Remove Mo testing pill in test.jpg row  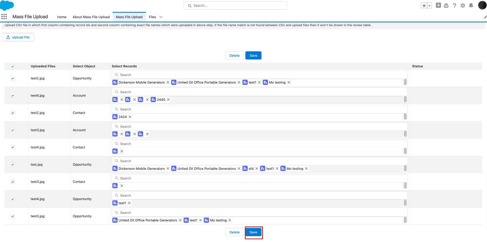click(x=306, y=168)
